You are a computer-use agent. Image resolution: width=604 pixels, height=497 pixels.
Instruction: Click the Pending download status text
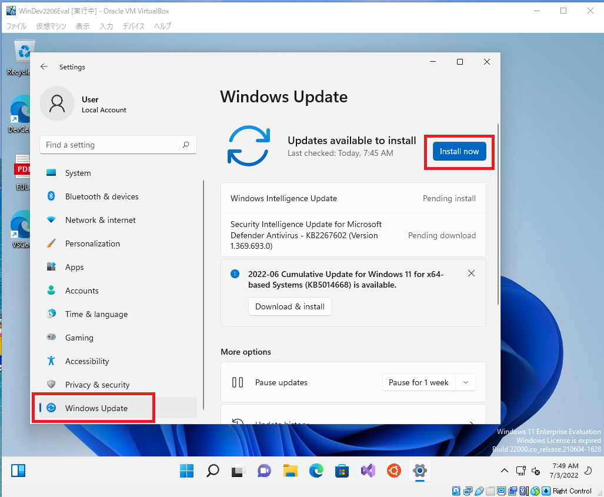(442, 235)
